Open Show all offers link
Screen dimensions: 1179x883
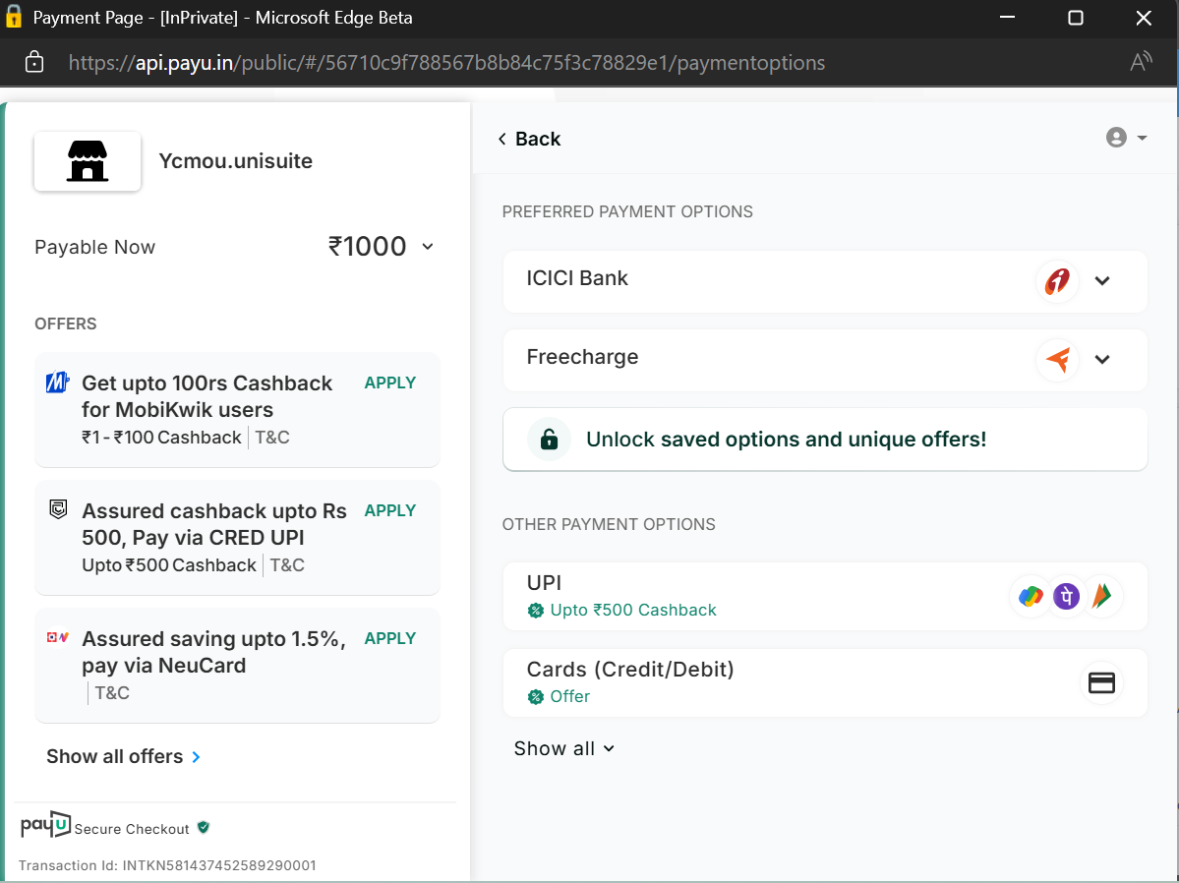(x=123, y=756)
